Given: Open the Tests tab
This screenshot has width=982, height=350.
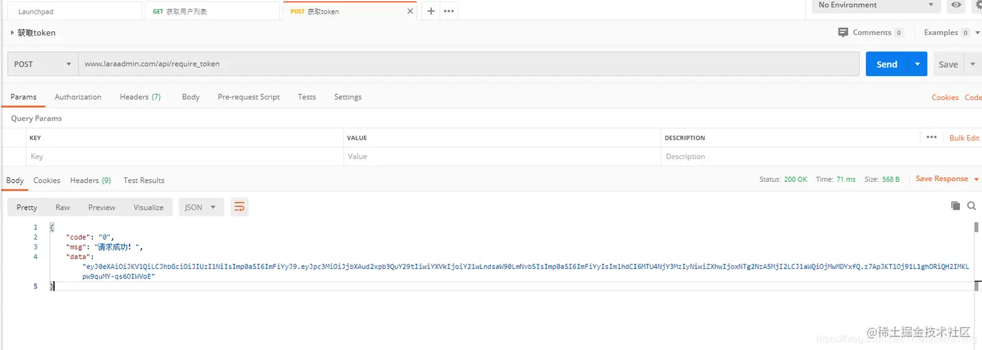Looking at the screenshot, I should pyautogui.click(x=307, y=97).
